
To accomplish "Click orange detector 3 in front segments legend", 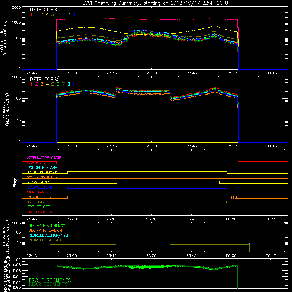I will (42, 15).
